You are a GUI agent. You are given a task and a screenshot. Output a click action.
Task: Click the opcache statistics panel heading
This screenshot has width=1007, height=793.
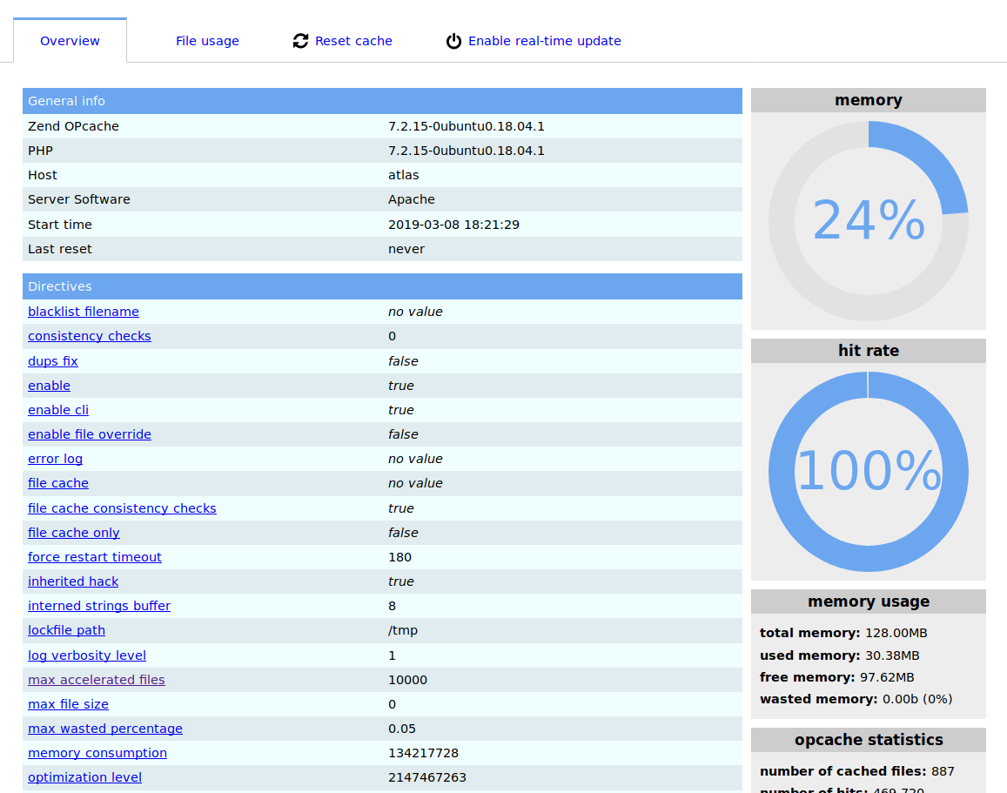click(x=869, y=740)
